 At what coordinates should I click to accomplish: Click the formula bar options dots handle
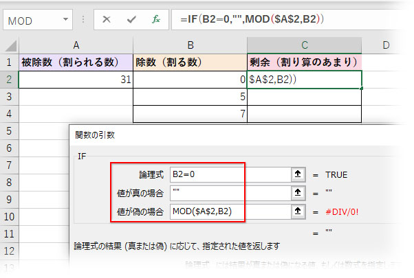pyautogui.click(x=83, y=19)
